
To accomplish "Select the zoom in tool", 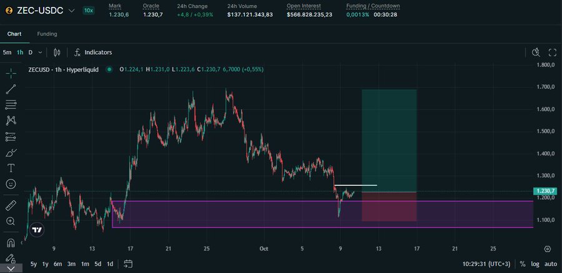I will click(11, 221).
